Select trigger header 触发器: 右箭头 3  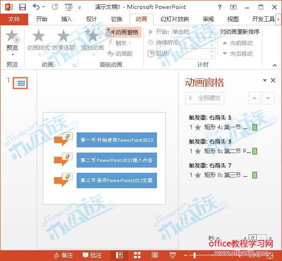click(210, 118)
